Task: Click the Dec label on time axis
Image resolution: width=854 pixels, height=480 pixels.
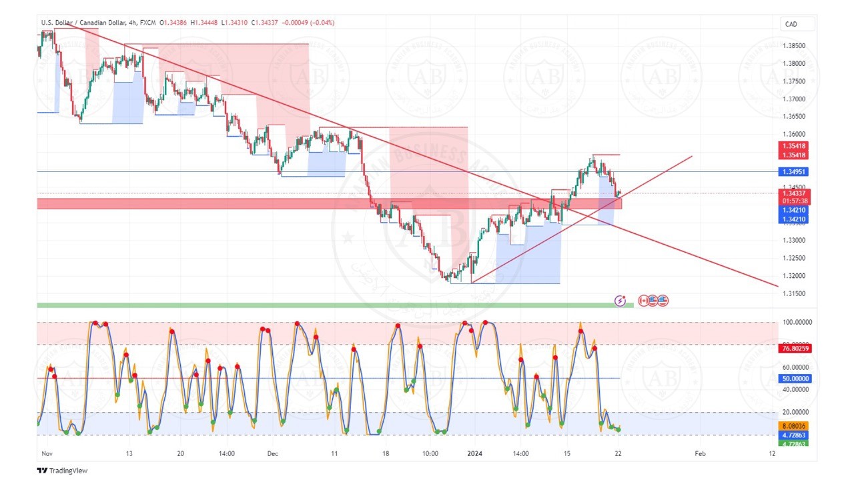Action: [273, 453]
